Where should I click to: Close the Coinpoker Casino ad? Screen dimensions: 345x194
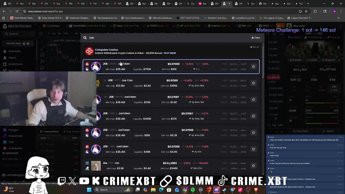point(257,47)
